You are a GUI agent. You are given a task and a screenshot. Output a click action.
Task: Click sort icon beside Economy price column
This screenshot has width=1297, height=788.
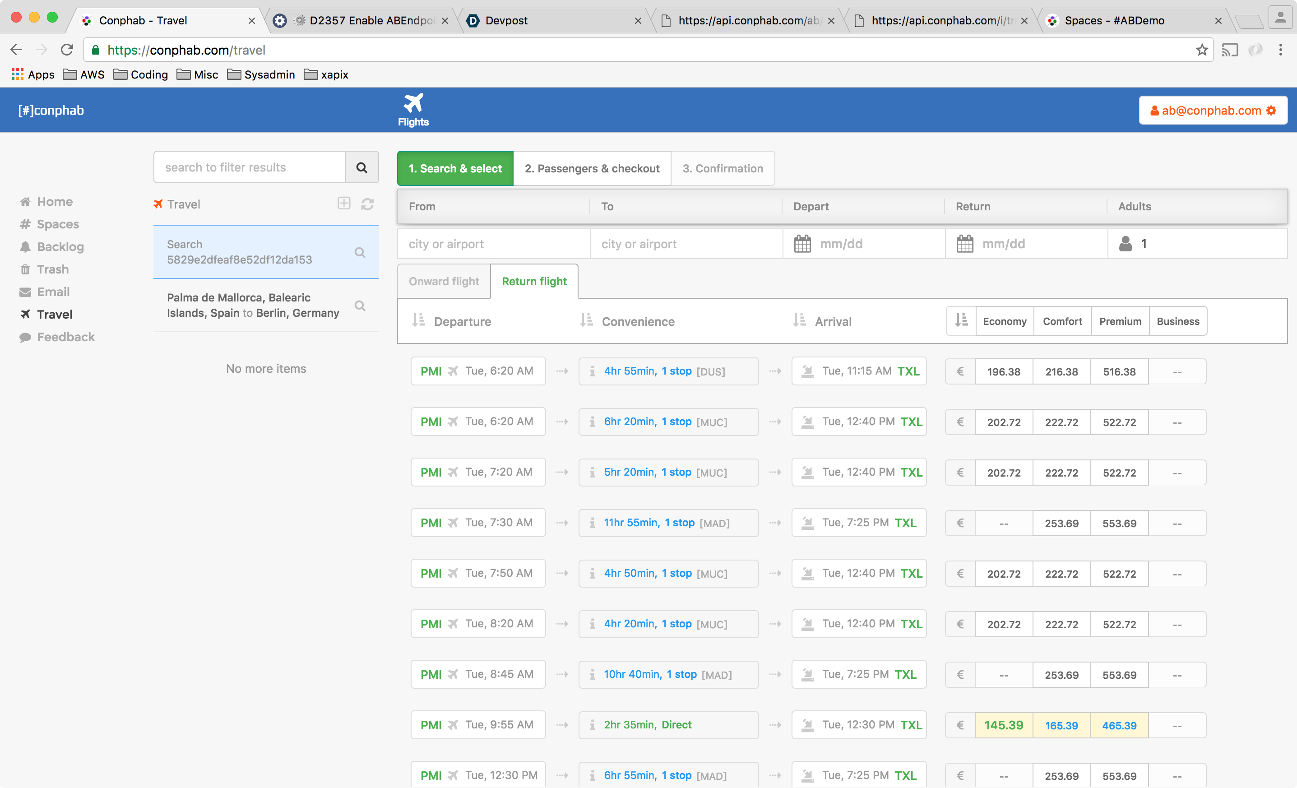pos(961,321)
